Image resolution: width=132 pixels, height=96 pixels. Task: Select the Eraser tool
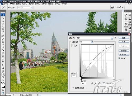[3, 47]
